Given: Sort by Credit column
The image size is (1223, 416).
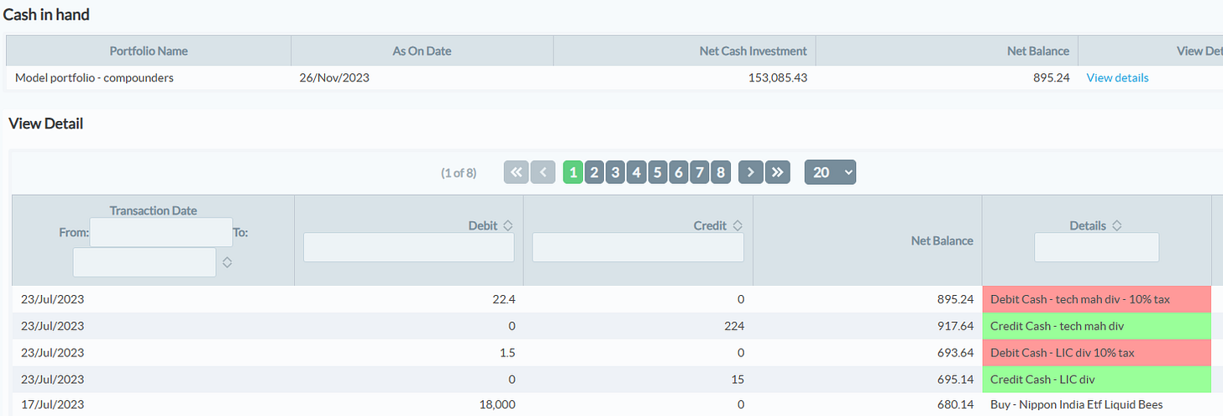Looking at the screenshot, I should (x=737, y=225).
